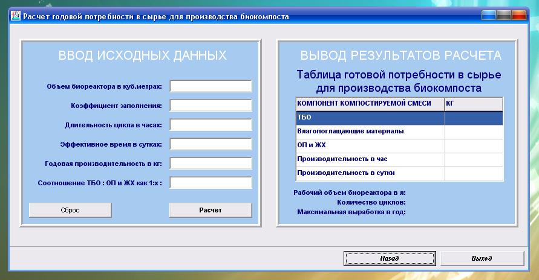Image resolution: width=539 pixels, height=280 pixels.
Task: Click the 'Максимальная выработка в год:' label
Action: 351,212
